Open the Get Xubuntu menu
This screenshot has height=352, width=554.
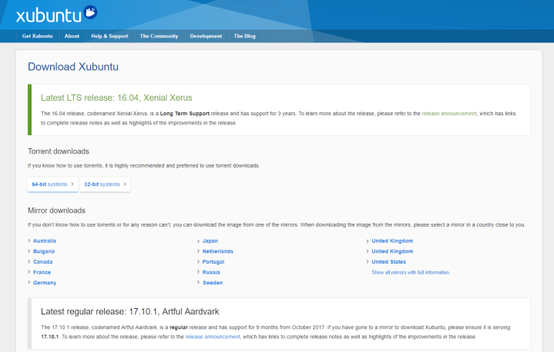(37, 36)
